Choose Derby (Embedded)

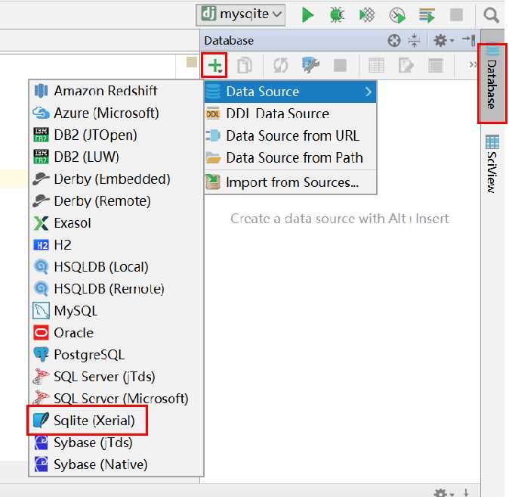(116, 179)
